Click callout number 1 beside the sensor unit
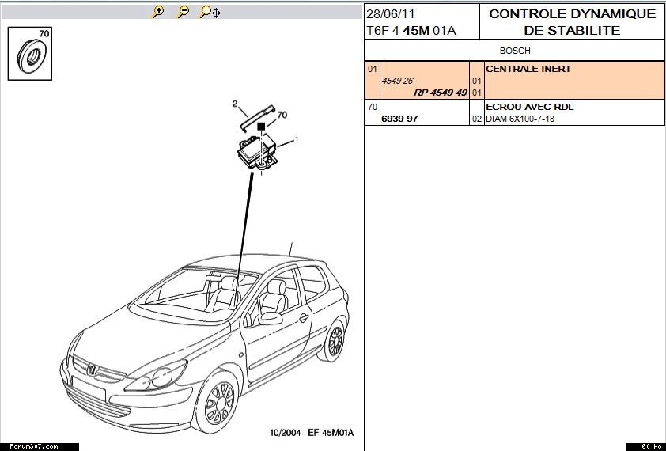The width and height of the screenshot is (666, 451). click(x=295, y=140)
